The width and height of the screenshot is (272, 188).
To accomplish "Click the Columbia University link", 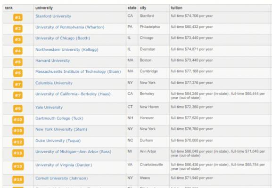I will pyautogui.click(x=54, y=83).
